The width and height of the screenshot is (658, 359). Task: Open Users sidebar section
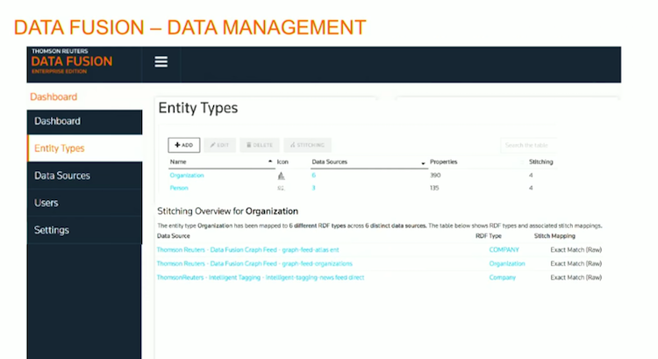tap(84, 203)
